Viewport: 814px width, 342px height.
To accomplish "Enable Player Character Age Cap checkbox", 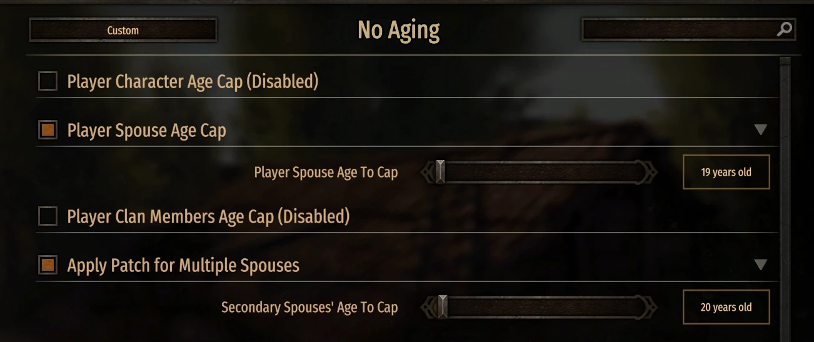I will pos(48,81).
